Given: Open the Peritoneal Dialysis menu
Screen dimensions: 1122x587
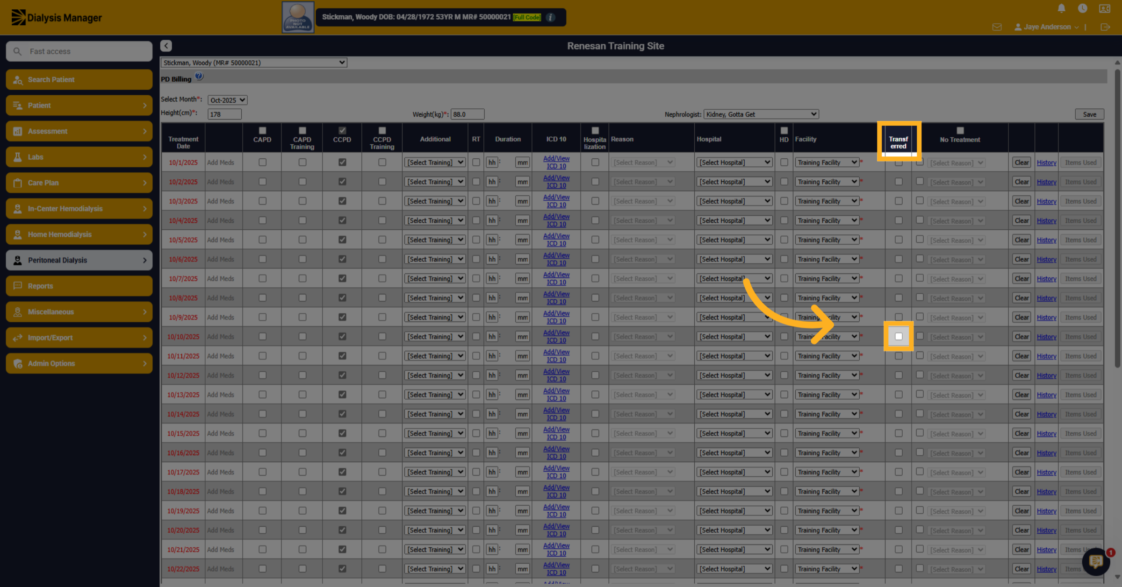Looking at the screenshot, I should (x=79, y=260).
